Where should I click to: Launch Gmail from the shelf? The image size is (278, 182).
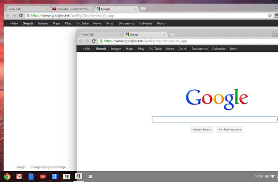[x=19, y=176]
